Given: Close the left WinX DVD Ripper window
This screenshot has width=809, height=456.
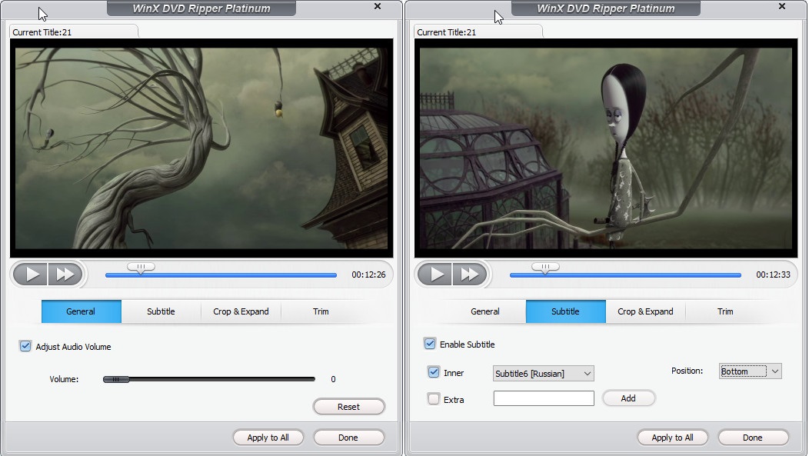Looking at the screenshot, I should point(378,6).
